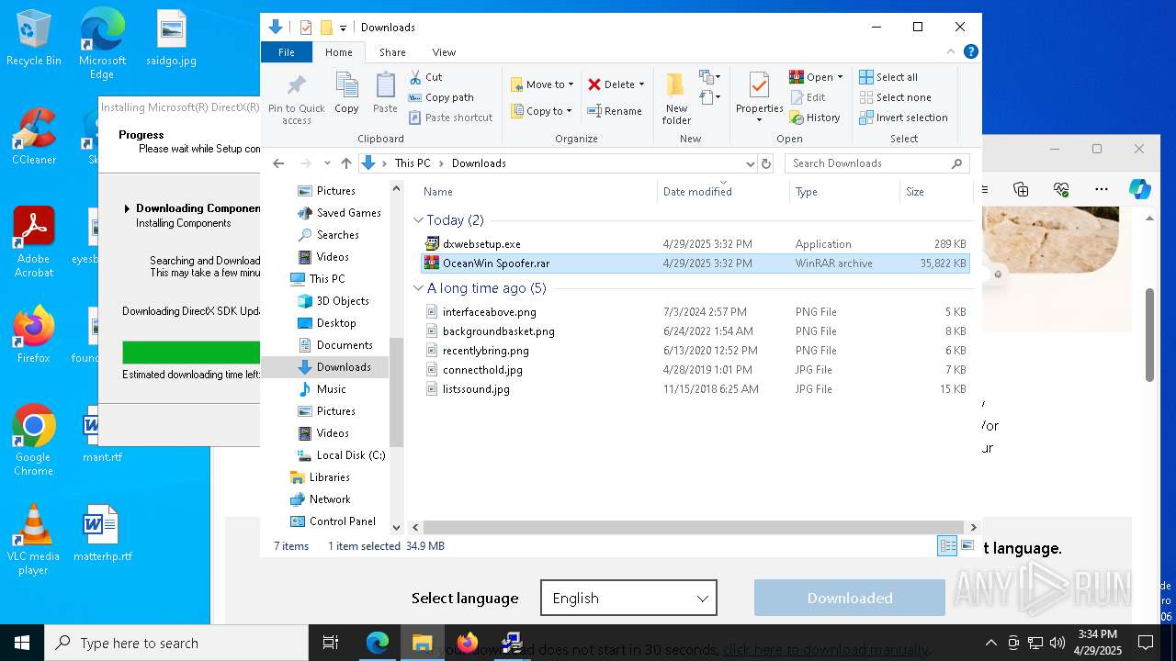The height and width of the screenshot is (661, 1176).
Task: Switch to the Share ribbon tab
Action: 392,52
